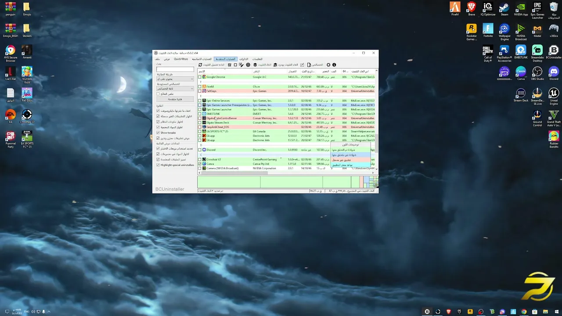Select the EasyAntiCheat_EOS row
The width and height of the screenshot is (562, 316).
click(285, 127)
